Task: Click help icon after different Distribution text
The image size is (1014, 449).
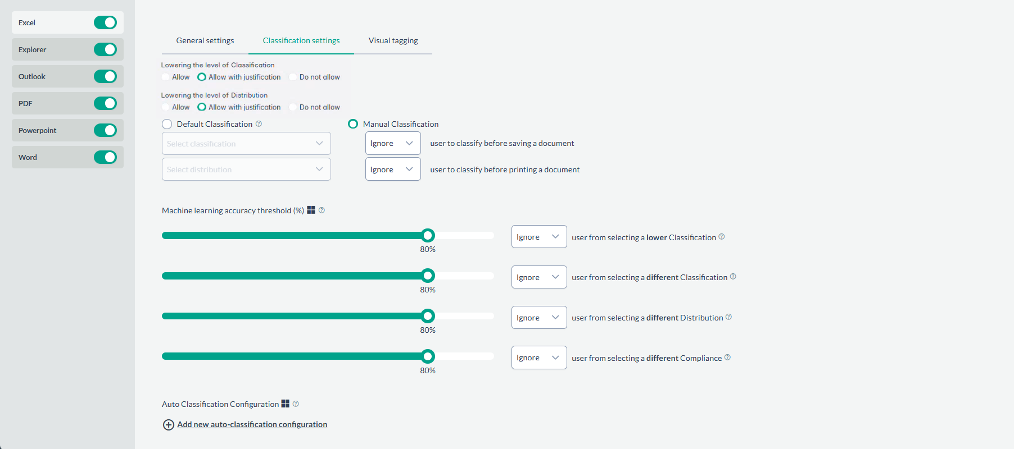Action: click(728, 317)
